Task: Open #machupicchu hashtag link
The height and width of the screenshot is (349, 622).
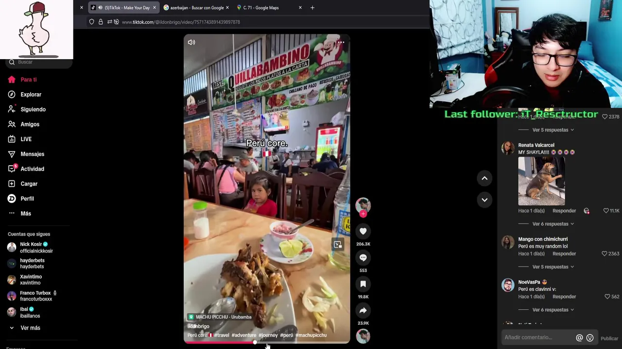Action: click(311, 335)
